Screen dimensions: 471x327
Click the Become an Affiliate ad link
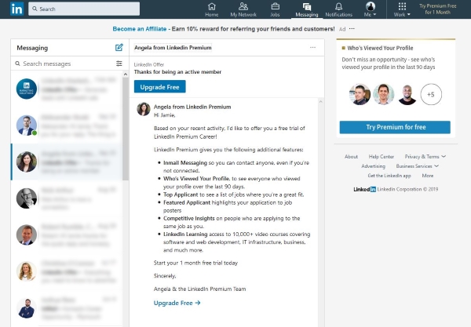(x=140, y=29)
